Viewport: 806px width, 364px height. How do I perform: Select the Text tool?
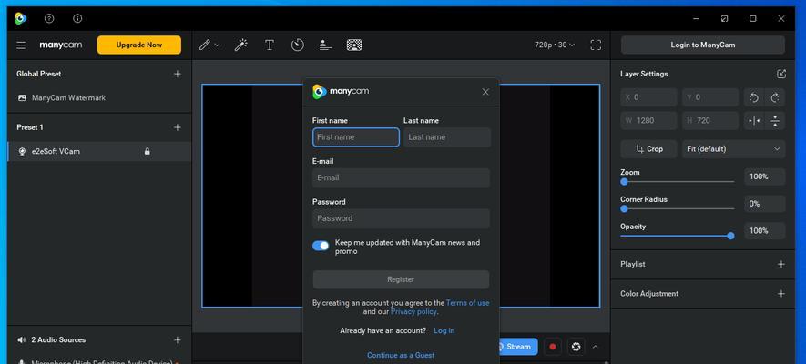(x=270, y=45)
